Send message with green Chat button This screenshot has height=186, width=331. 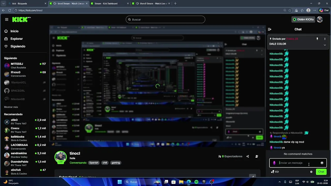click(321, 172)
